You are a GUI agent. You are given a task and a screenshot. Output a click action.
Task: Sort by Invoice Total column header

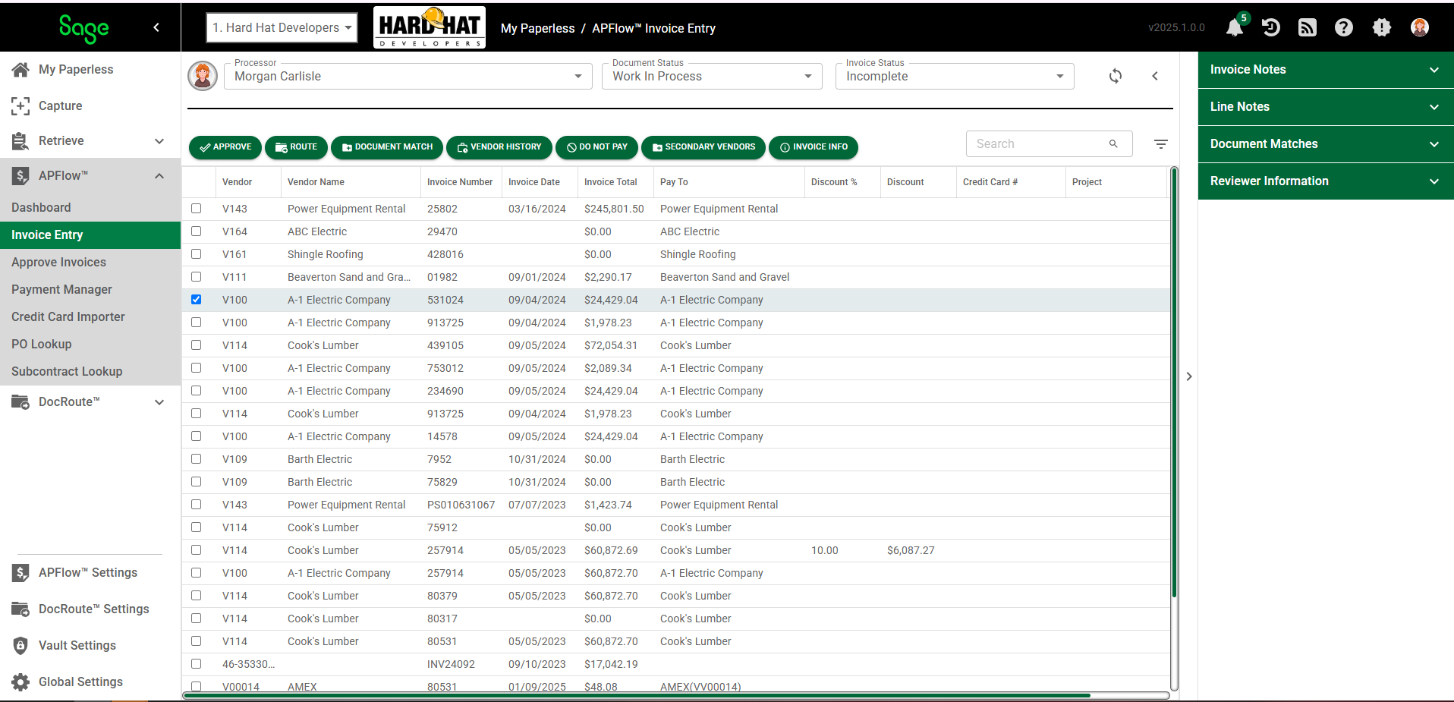coord(610,182)
